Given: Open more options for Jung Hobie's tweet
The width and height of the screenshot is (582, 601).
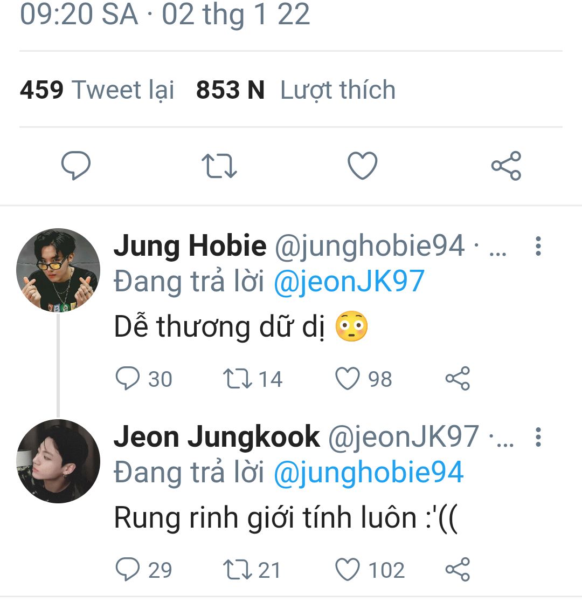Looking at the screenshot, I should (538, 246).
